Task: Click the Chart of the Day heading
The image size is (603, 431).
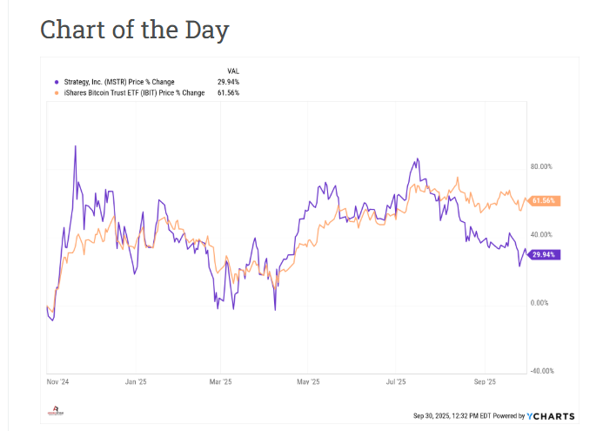Action: (135, 30)
